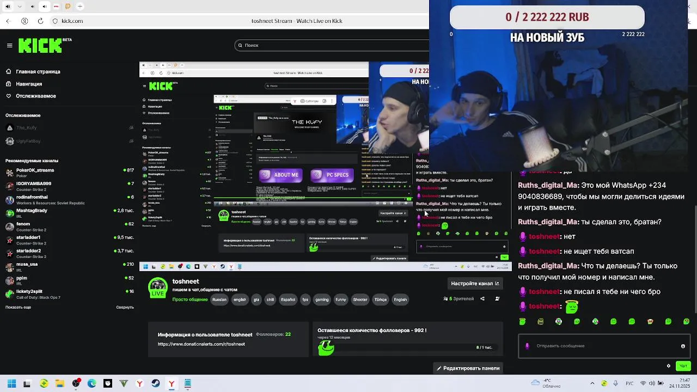Screen dimensions: 697x392
Task: Open the Просто общение category link
Action: point(190,299)
